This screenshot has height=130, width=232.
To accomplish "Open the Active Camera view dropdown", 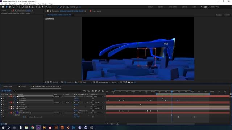I will click(x=105, y=82).
